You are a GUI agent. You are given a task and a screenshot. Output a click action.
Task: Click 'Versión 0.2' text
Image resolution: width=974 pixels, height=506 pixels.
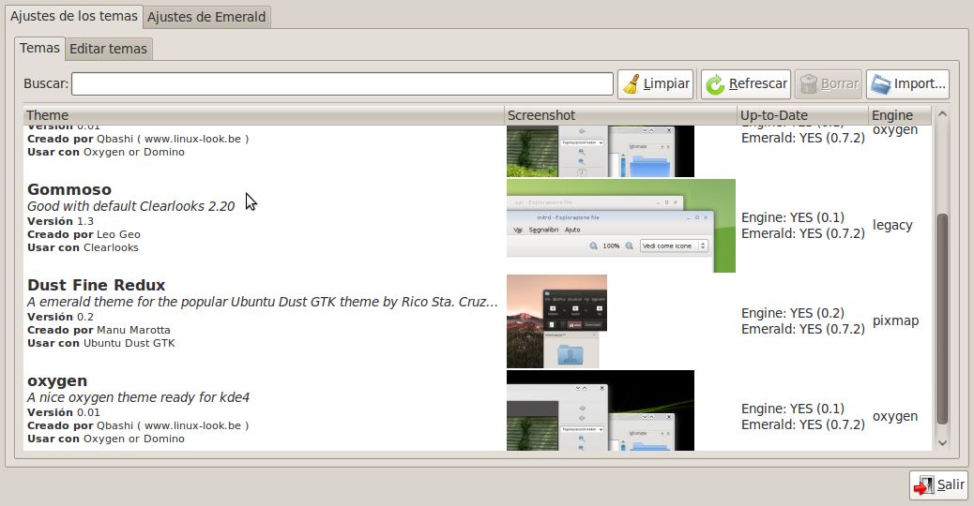click(61, 317)
